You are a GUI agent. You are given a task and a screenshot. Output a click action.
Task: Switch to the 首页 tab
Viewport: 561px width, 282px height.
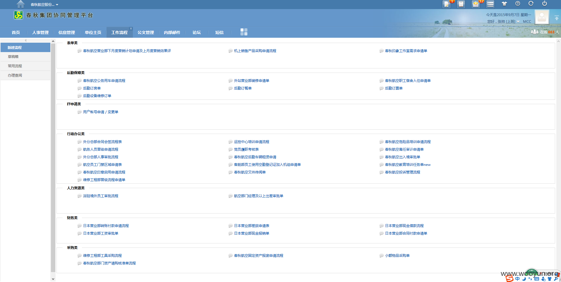[x=16, y=32]
